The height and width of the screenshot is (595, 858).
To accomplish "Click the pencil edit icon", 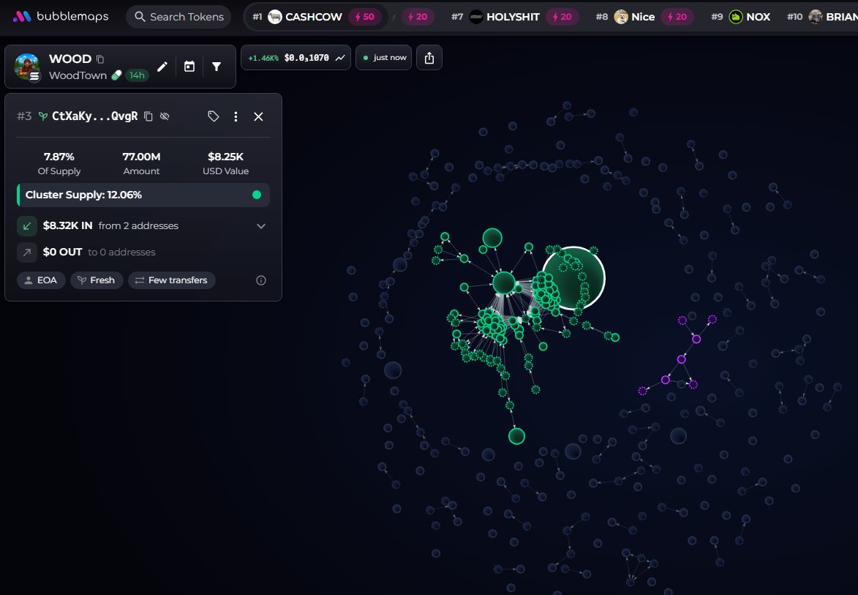I will pos(162,67).
